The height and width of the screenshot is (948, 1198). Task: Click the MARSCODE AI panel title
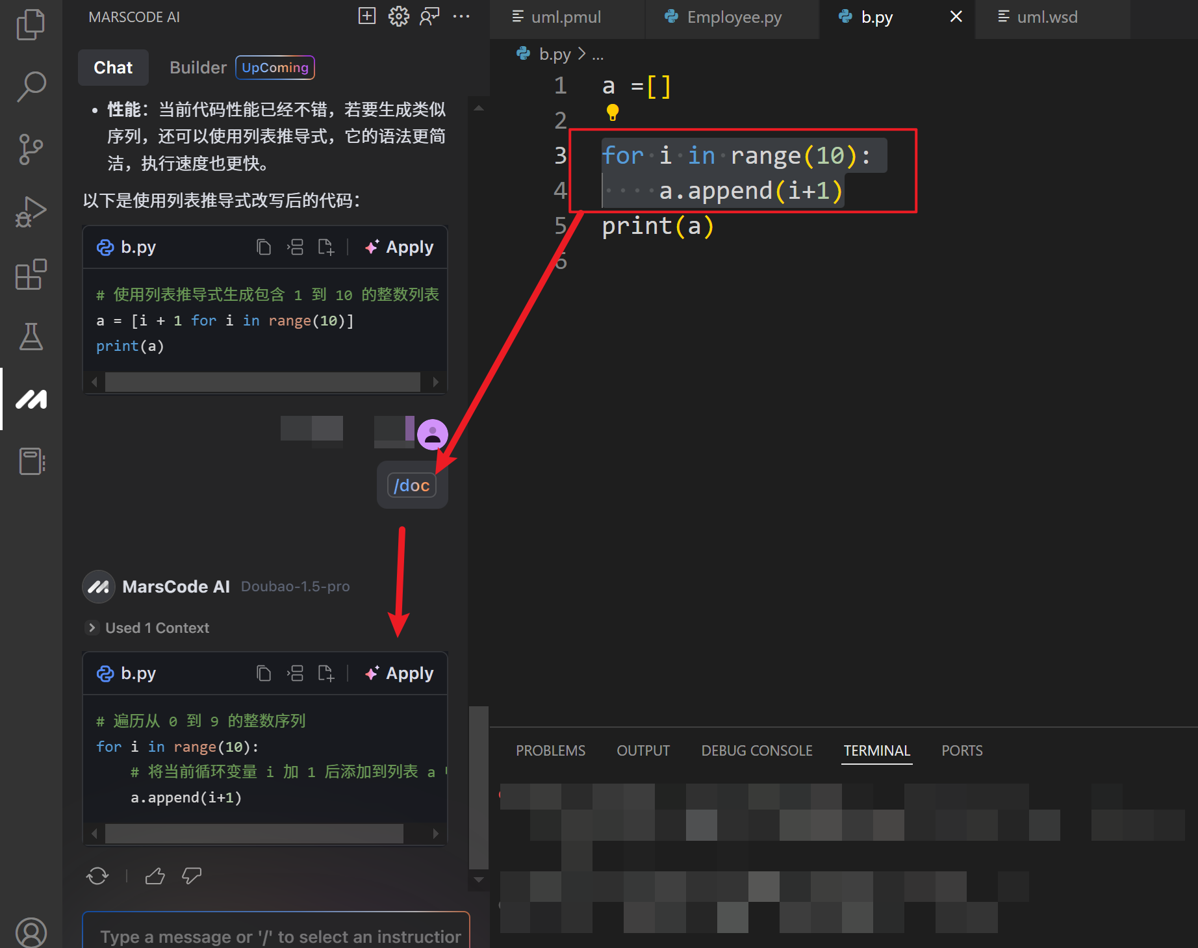(134, 17)
